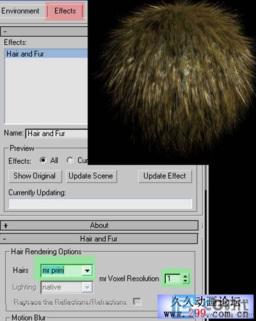Switch to the Effects tab
Viewport: 256px width, 321px height.
pyautogui.click(x=65, y=11)
